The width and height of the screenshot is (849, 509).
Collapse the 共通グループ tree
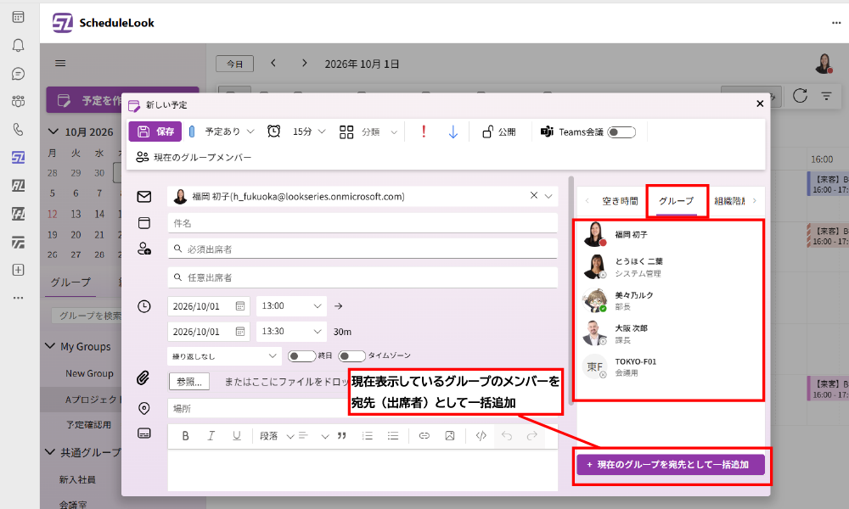[x=50, y=451]
